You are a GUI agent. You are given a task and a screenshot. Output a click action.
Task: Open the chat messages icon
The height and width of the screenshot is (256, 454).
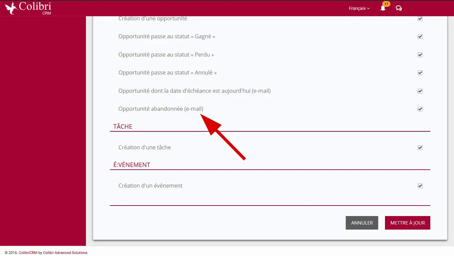[x=399, y=8]
